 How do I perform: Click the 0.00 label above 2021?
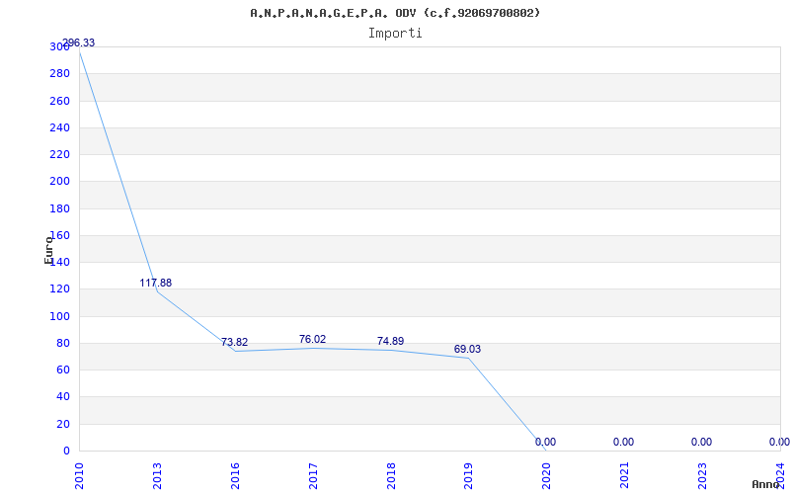pos(623,442)
